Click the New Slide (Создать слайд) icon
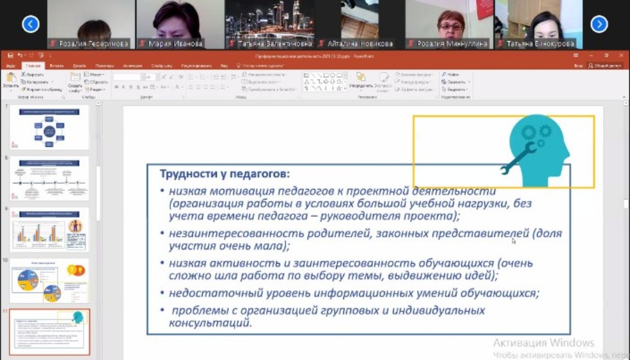 75,77
